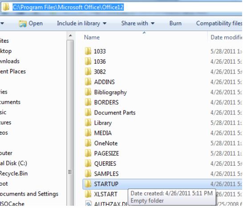
Task: Click the 1033 folder name
Action: (x=100, y=51)
